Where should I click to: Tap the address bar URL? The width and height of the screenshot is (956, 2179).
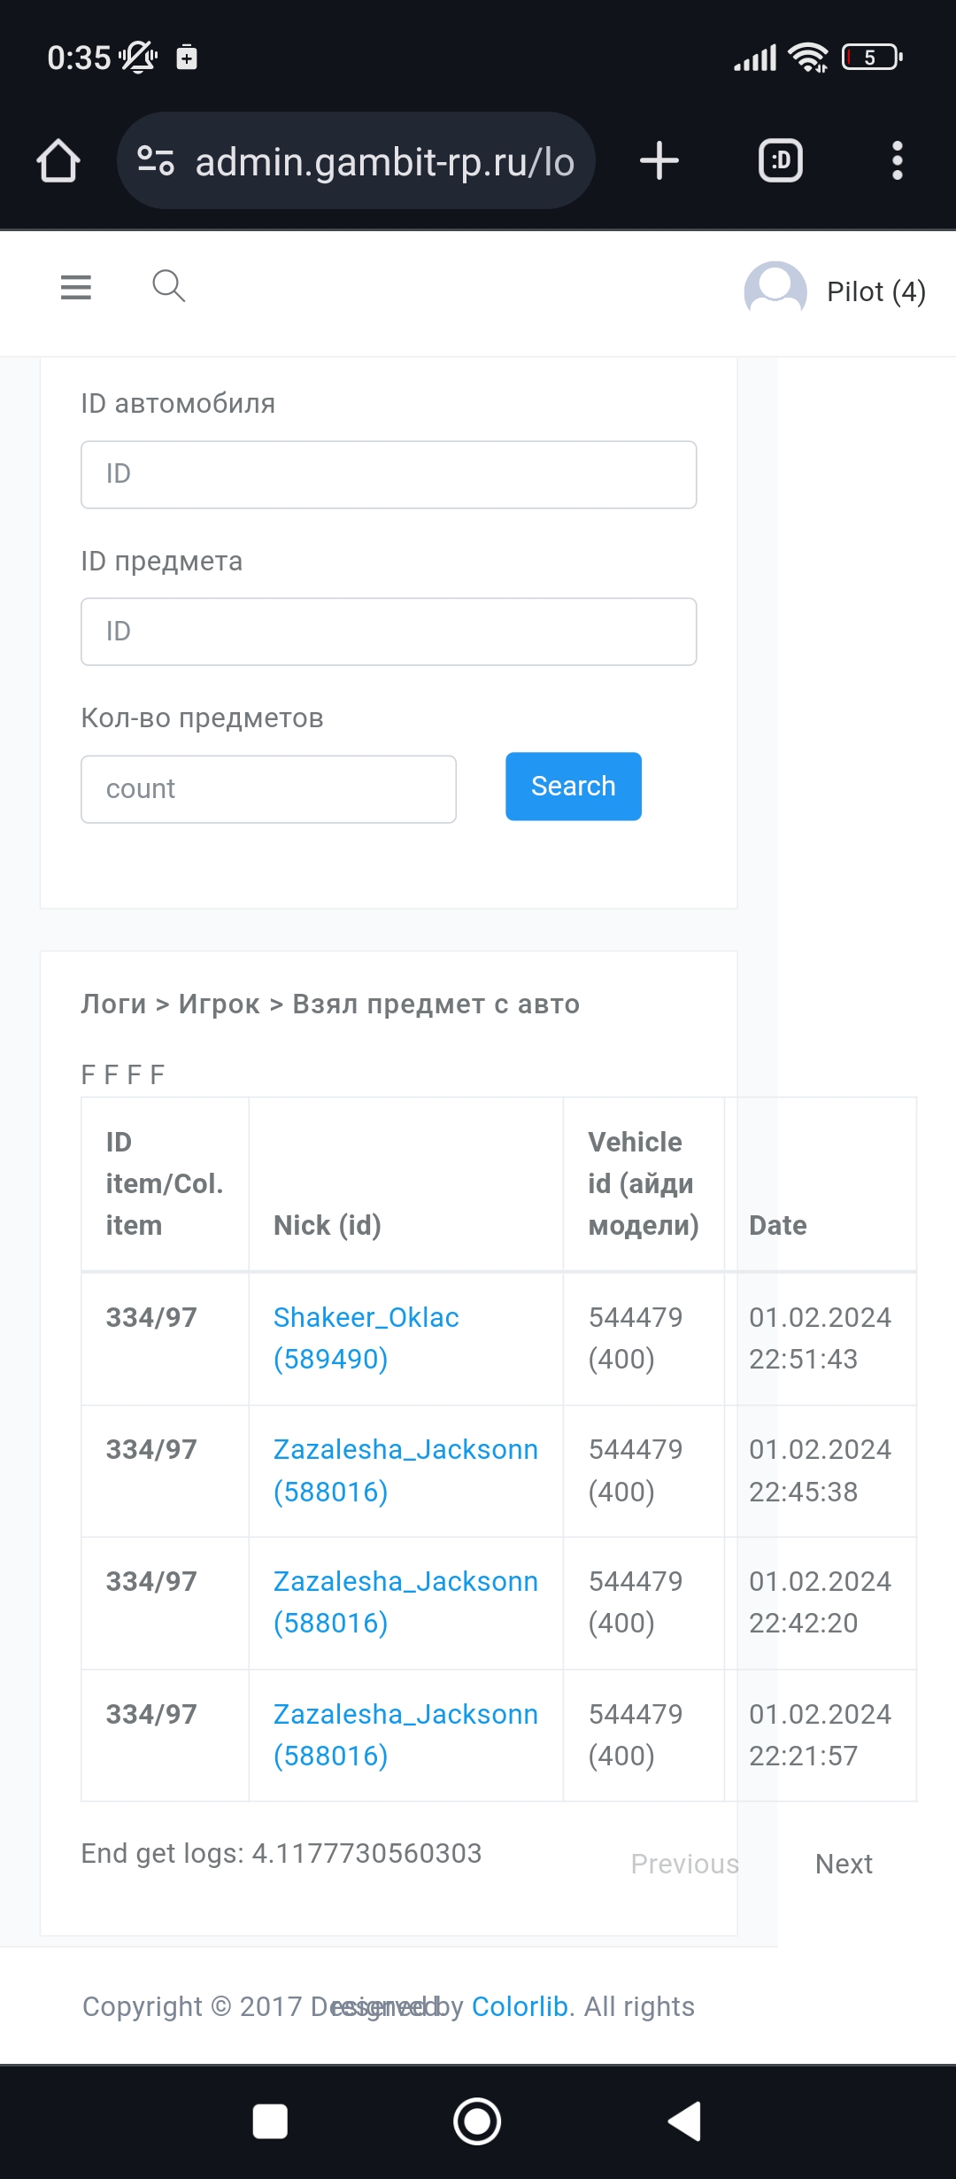pyautogui.click(x=384, y=162)
